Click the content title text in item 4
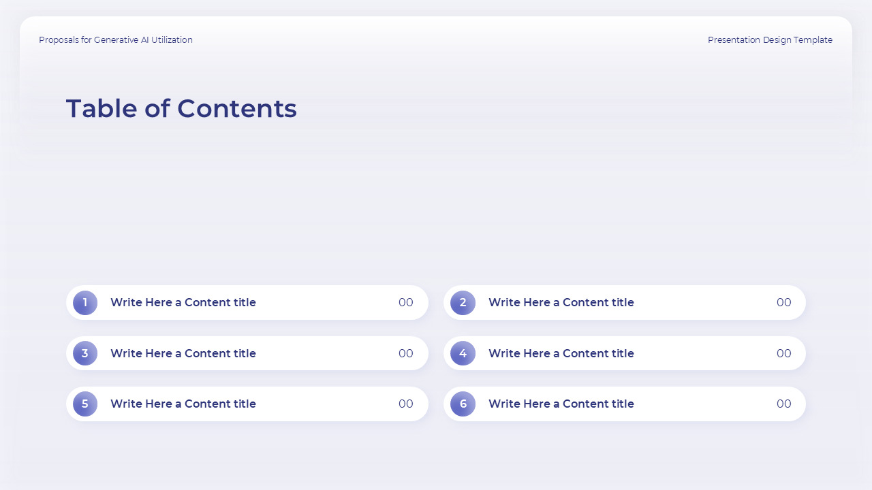This screenshot has height=490, width=872. 561,353
